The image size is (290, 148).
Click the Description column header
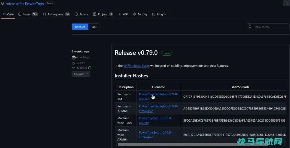point(125,87)
